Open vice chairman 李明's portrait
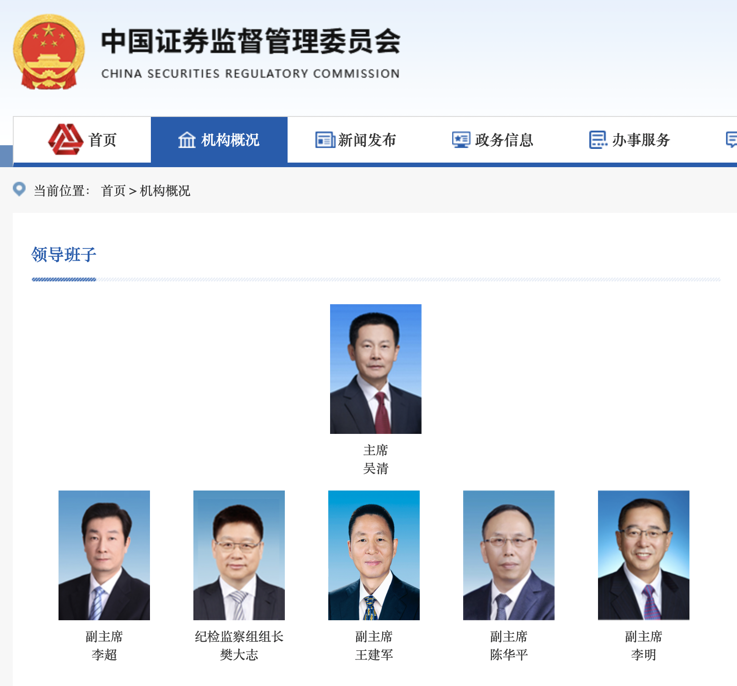737x686 pixels. point(644,555)
